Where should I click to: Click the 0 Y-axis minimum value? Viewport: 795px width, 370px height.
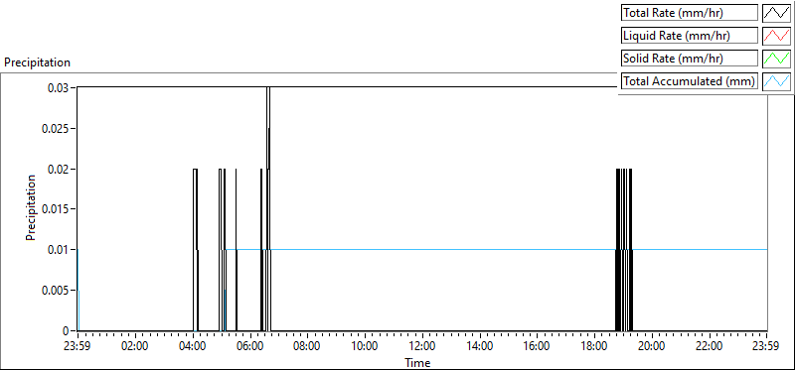click(x=66, y=331)
